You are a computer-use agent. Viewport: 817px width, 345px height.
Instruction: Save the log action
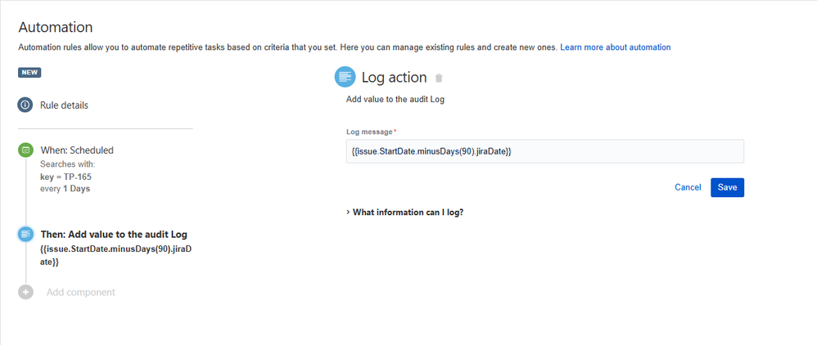pos(727,187)
